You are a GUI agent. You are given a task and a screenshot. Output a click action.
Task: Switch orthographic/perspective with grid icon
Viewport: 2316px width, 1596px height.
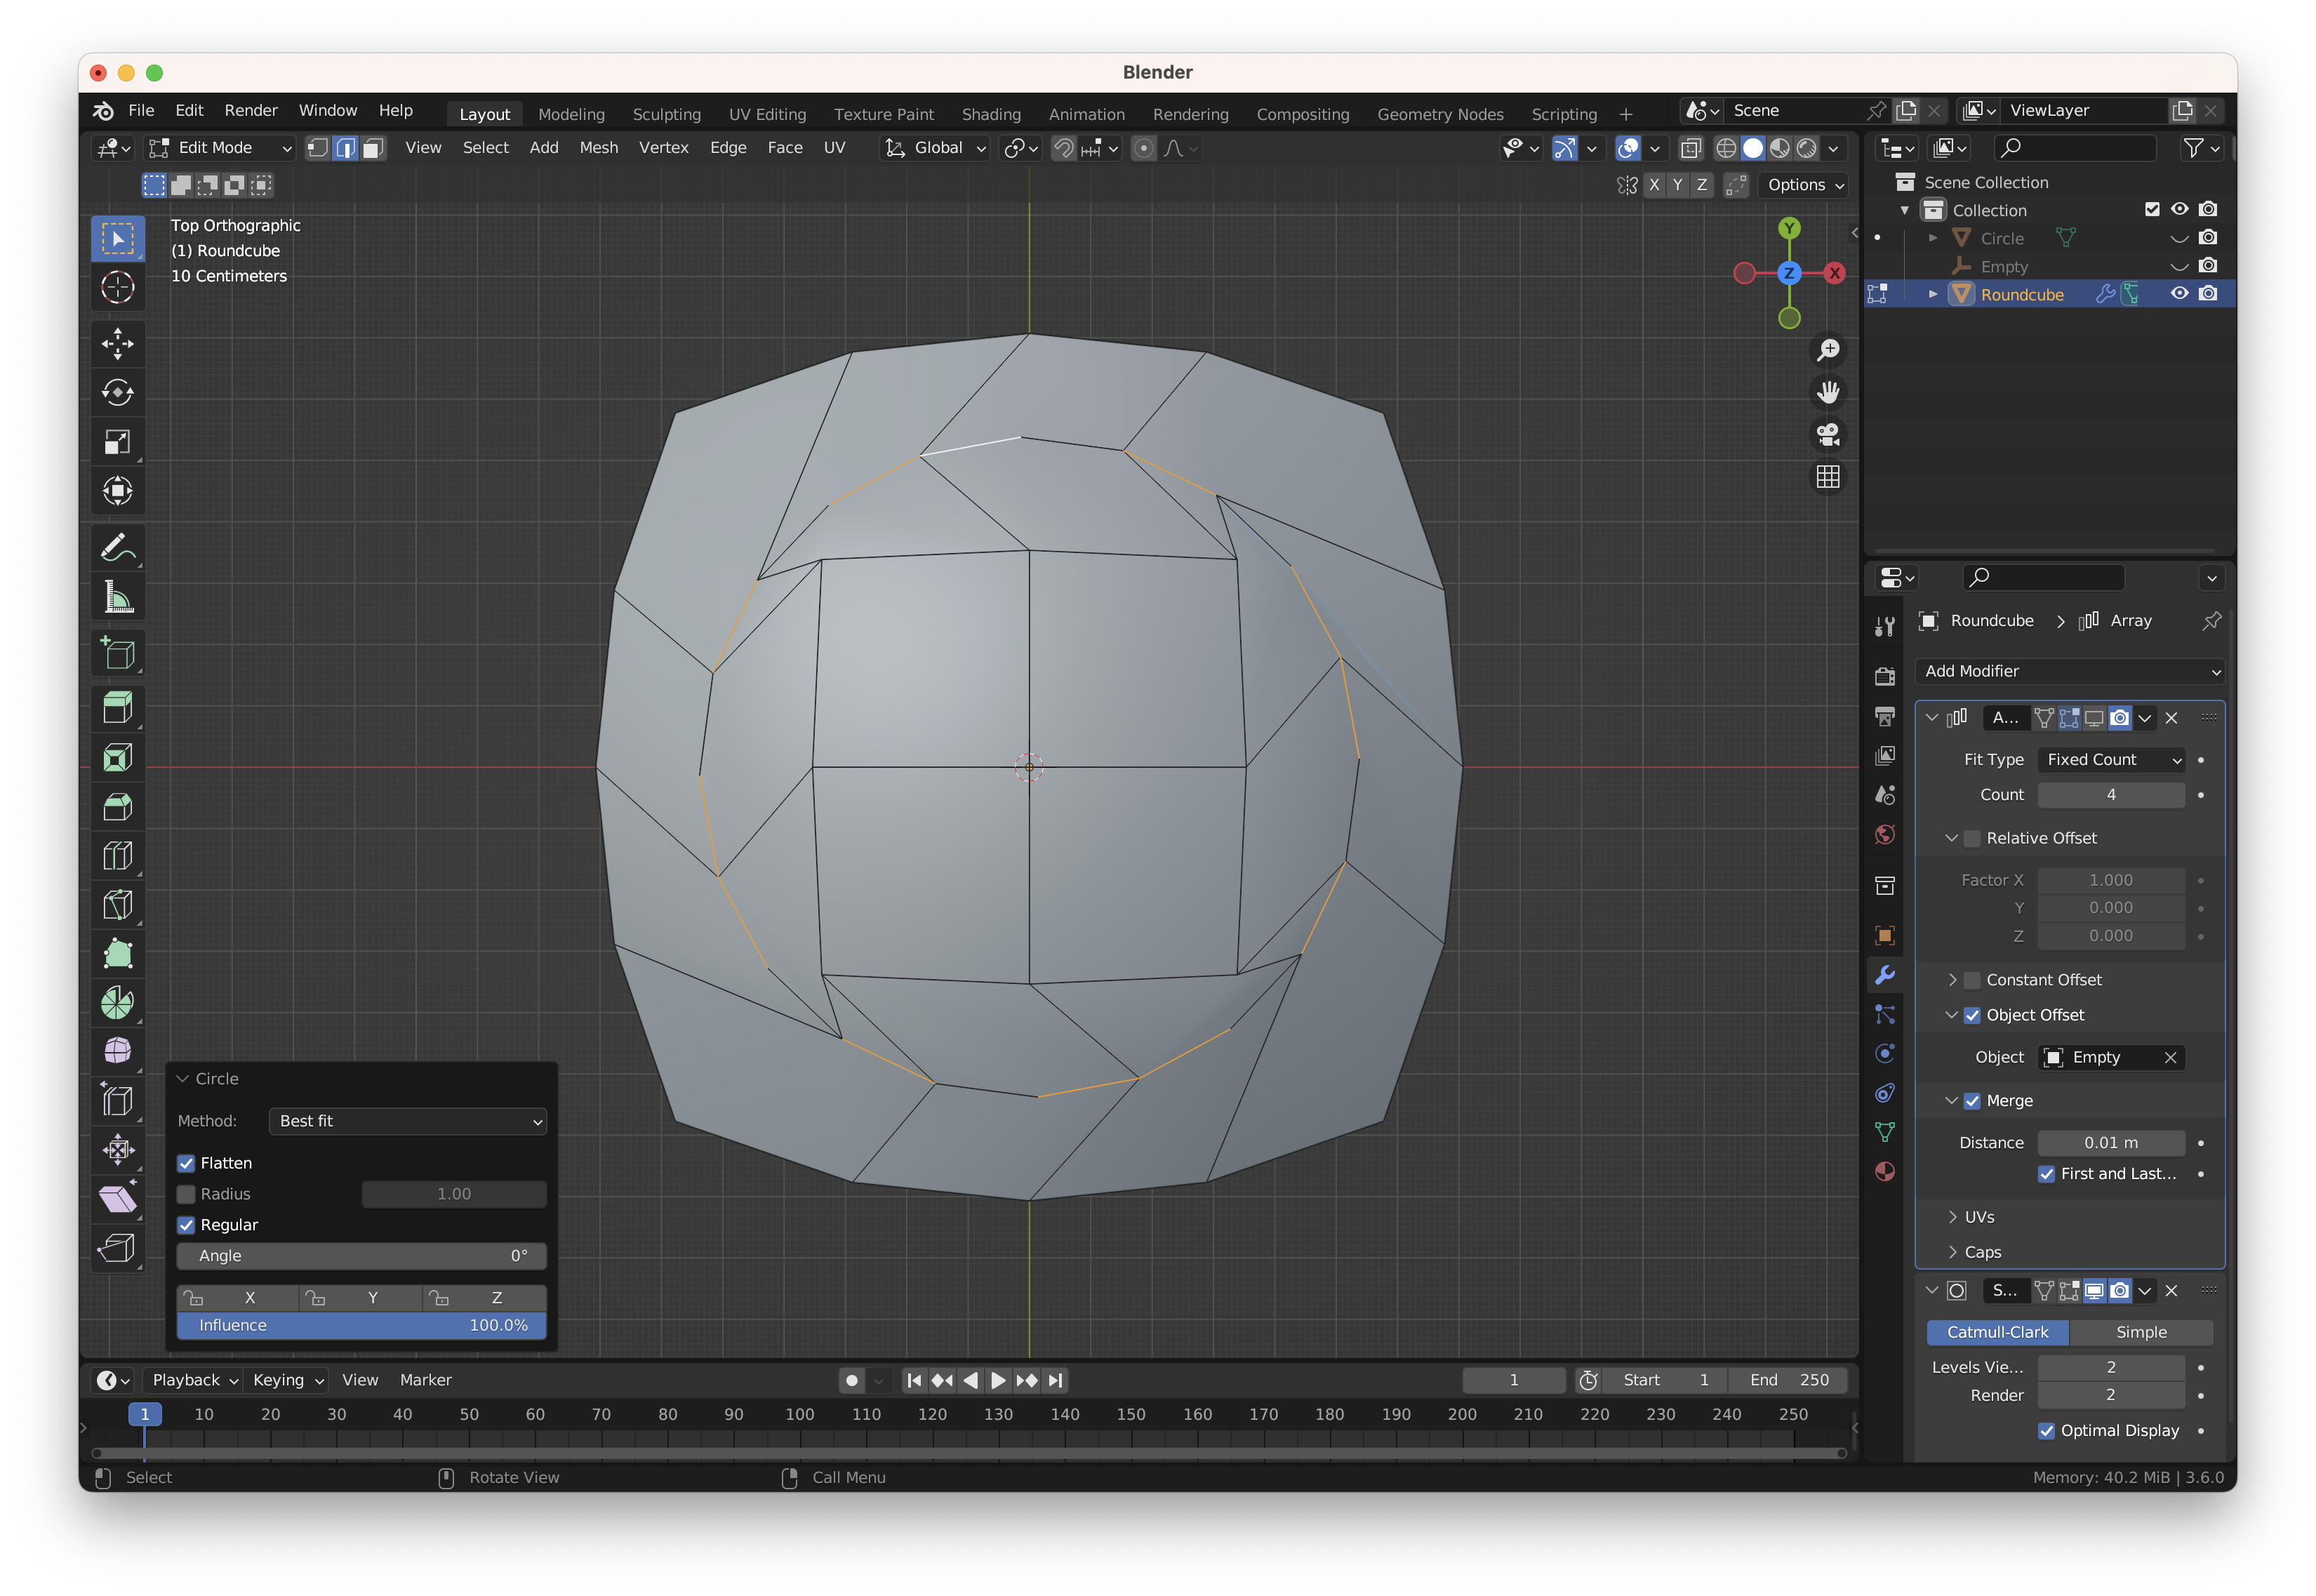1828,478
